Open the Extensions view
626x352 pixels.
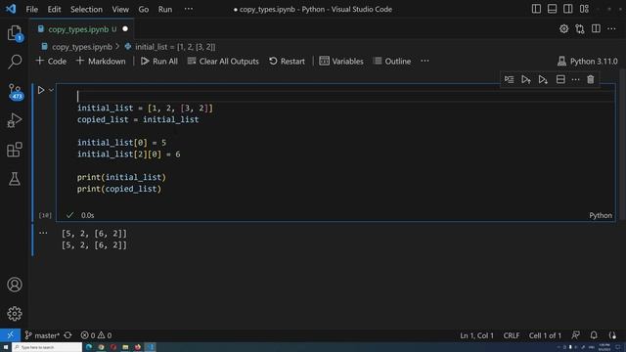pyautogui.click(x=15, y=150)
